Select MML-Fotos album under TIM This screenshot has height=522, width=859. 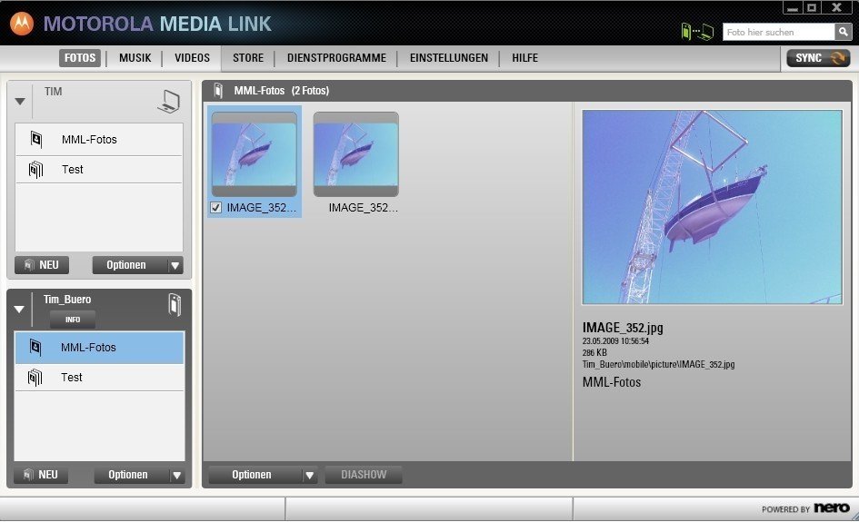pyautogui.click(x=99, y=140)
